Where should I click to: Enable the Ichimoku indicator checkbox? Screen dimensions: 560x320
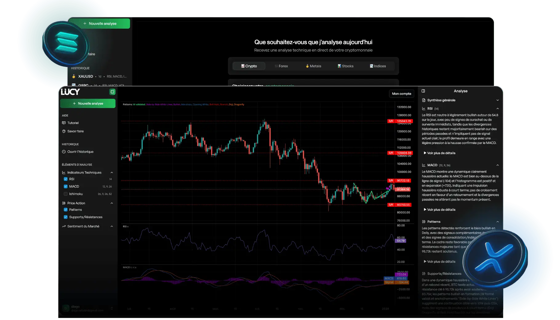tap(66, 194)
